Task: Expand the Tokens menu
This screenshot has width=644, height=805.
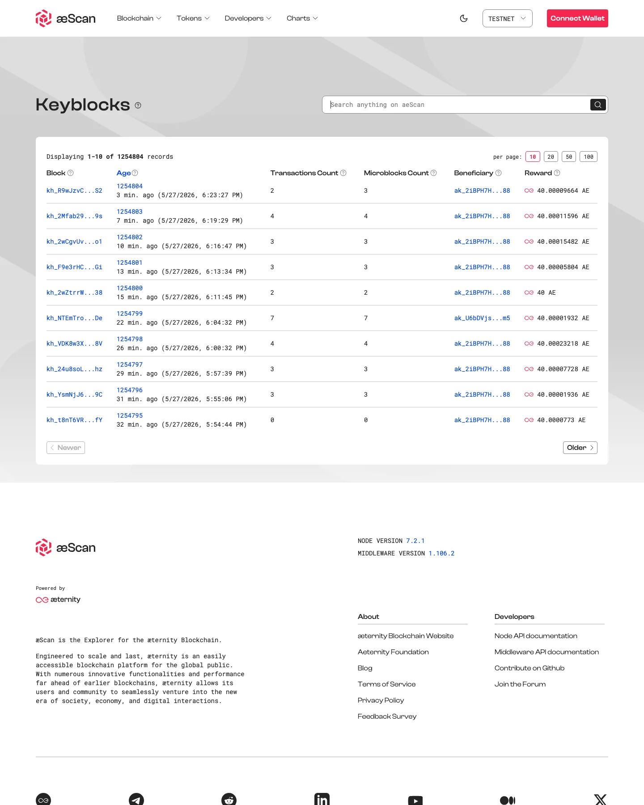Action: pos(193,18)
